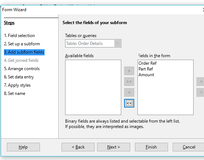Click the double left arrow remove-all button
Screen dimensions: 204x160
tap(129, 103)
